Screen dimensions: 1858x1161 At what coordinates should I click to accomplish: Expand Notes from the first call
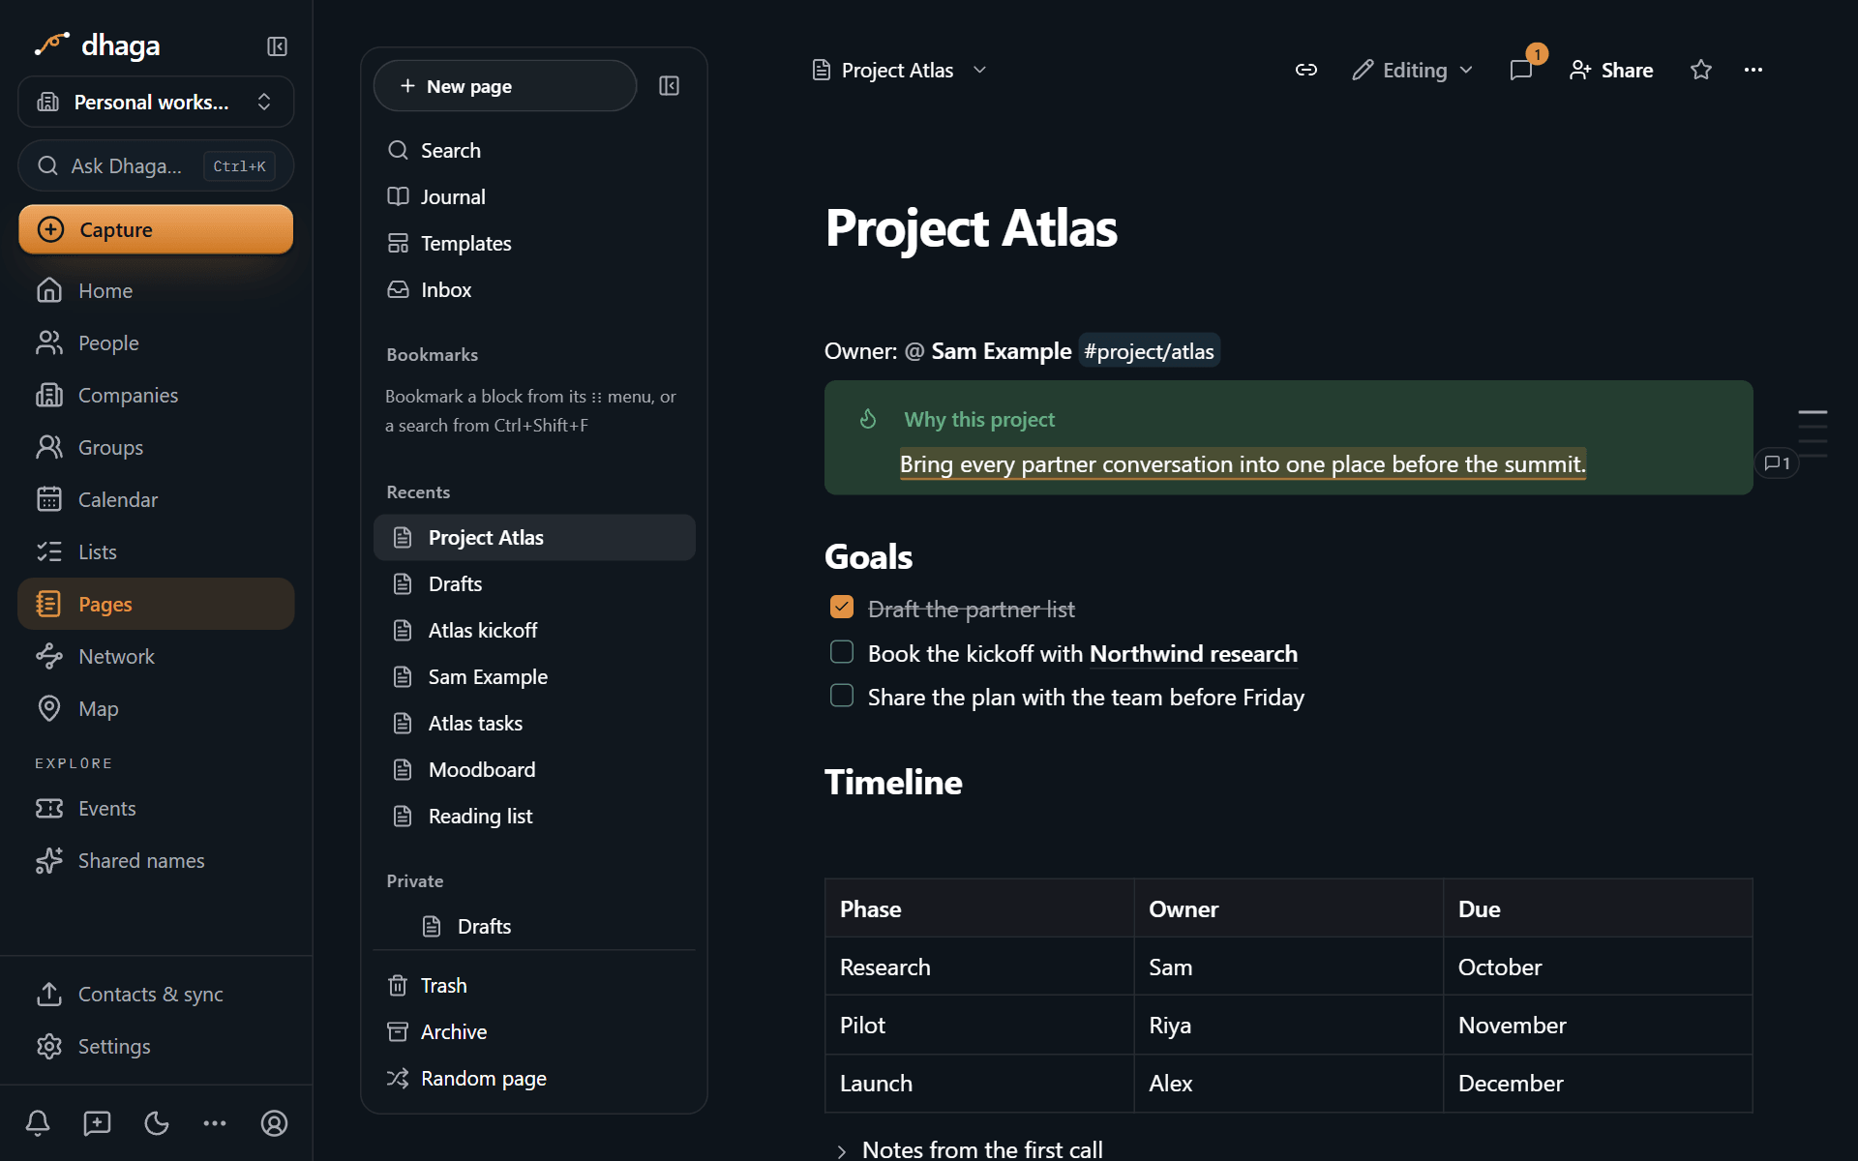pyautogui.click(x=841, y=1150)
